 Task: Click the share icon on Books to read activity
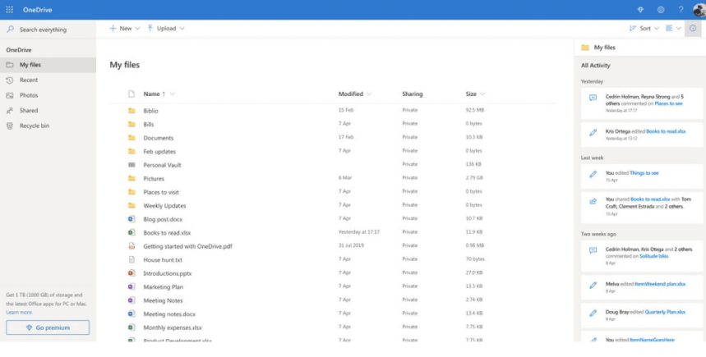click(593, 201)
